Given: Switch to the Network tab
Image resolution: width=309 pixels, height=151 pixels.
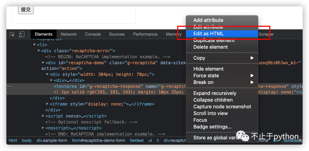Looking at the screenshot, I should tap(69, 34).
